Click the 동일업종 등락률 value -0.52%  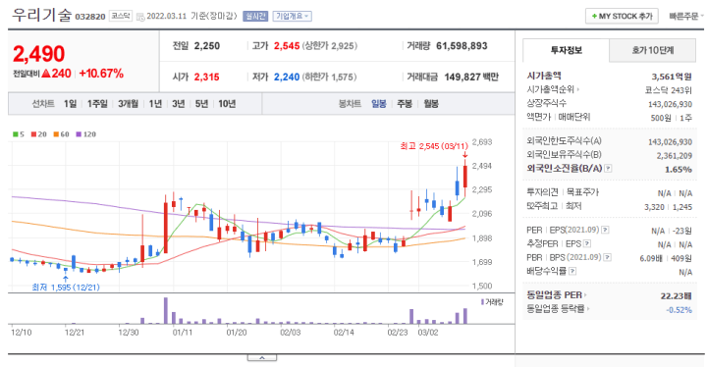click(x=680, y=310)
